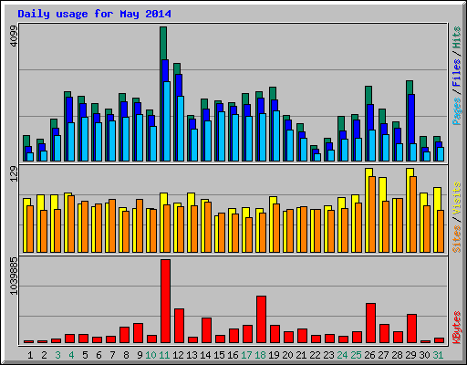Click day label '4' on the axis
Image resolution: width=467 pixels, height=365 pixels.
pos(71,355)
